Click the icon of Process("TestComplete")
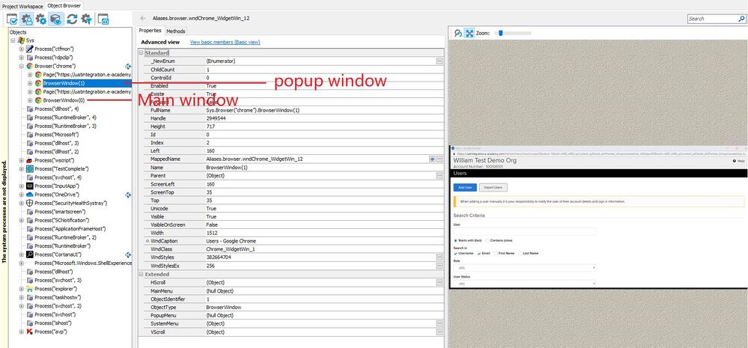The image size is (748, 348). coord(30,169)
